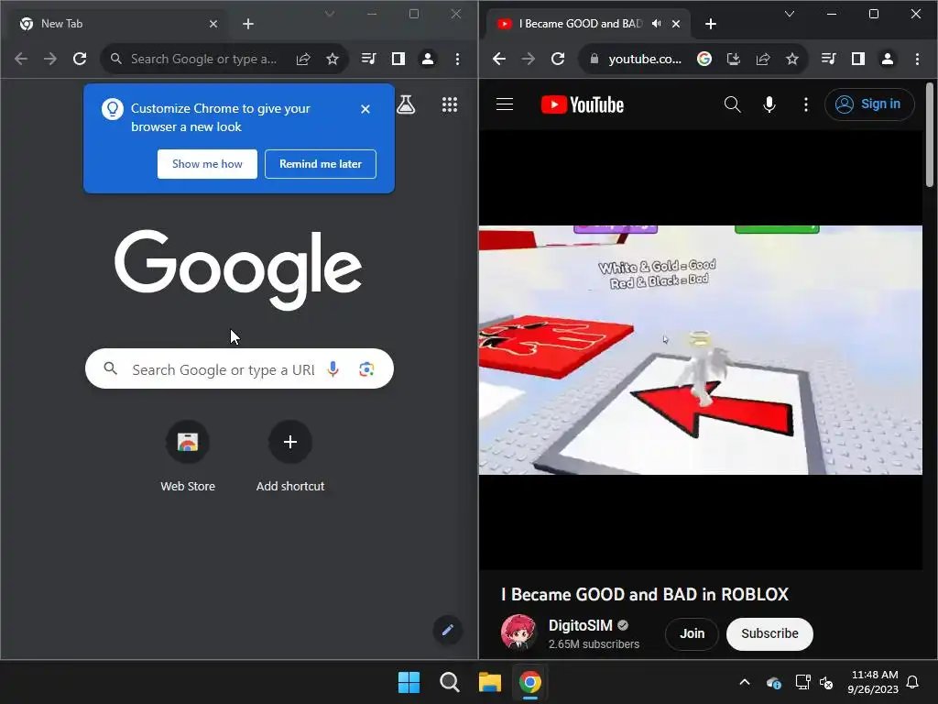Start voice search in Google search box
The height and width of the screenshot is (704, 938).
pyautogui.click(x=333, y=369)
